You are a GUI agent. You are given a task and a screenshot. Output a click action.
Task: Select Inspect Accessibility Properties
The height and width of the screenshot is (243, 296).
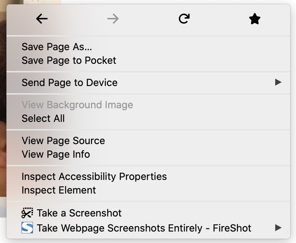[x=94, y=176]
